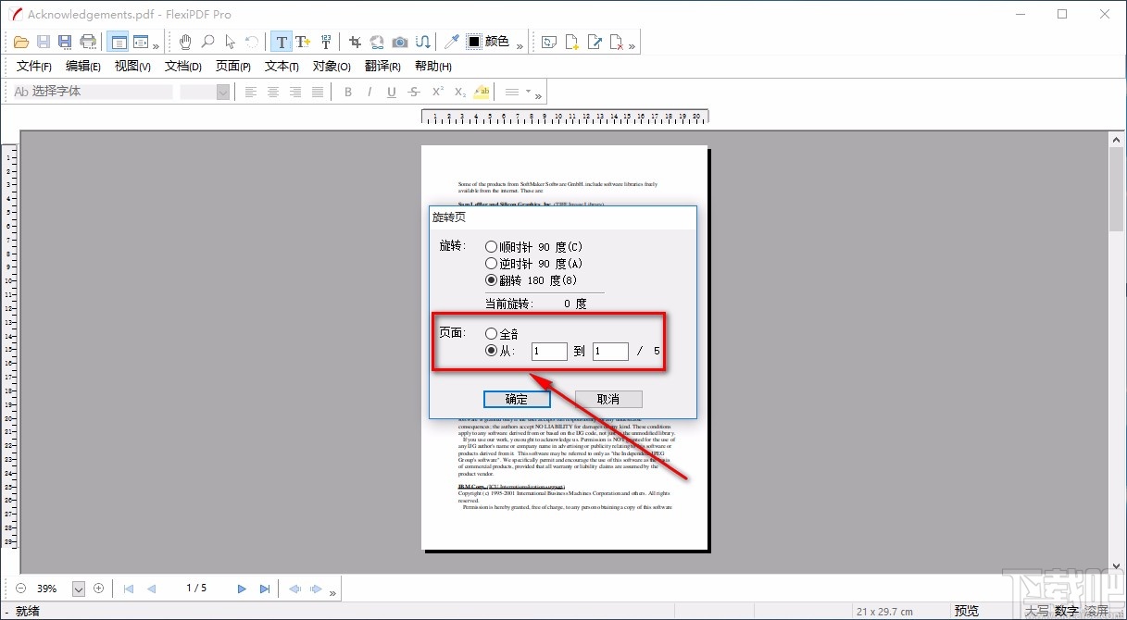Click the extract page icon
This screenshot has width=1127, height=620.
click(x=595, y=42)
